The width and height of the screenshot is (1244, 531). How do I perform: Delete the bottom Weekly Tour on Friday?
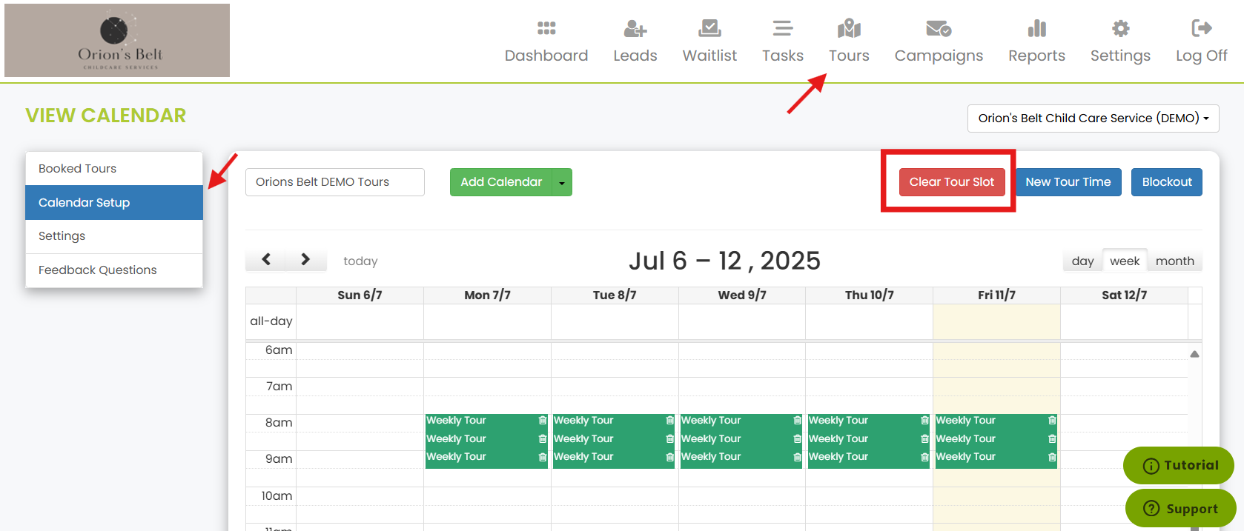[x=1052, y=458]
